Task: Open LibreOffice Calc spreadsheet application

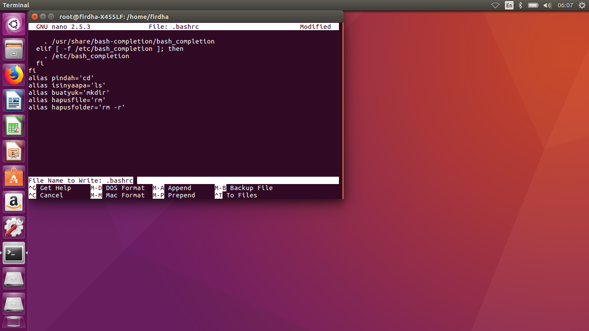Action: [13, 125]
